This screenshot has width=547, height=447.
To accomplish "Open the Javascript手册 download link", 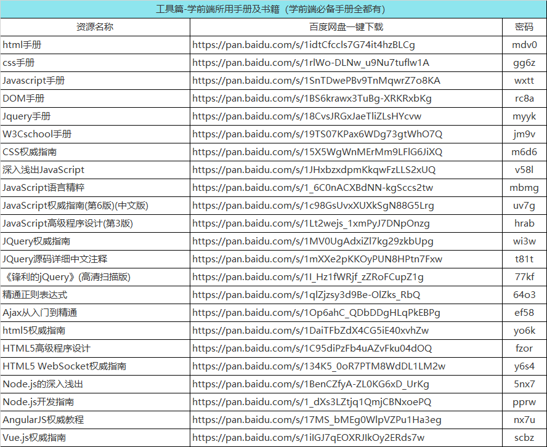I will click(316, 81).
